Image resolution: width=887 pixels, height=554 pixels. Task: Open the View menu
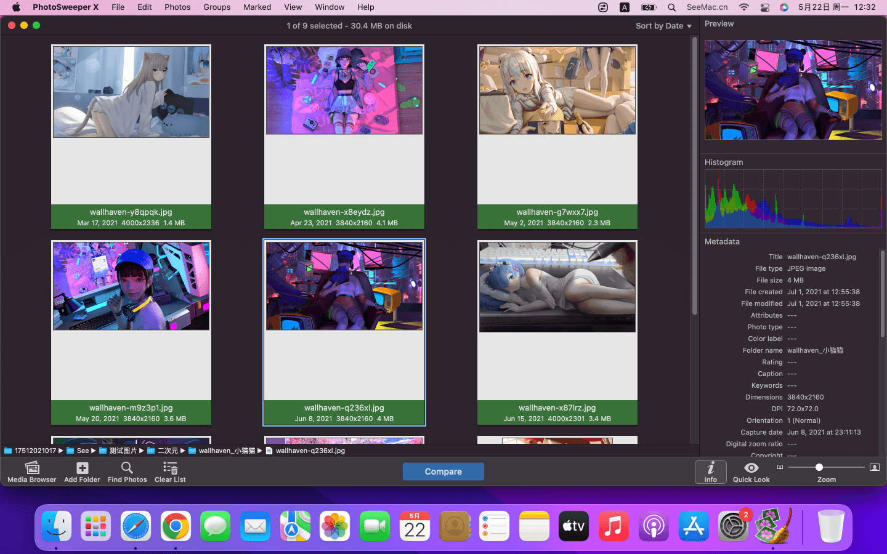click(293, 7)
